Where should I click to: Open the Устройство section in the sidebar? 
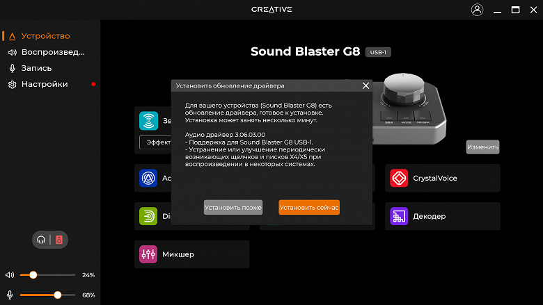45,36
